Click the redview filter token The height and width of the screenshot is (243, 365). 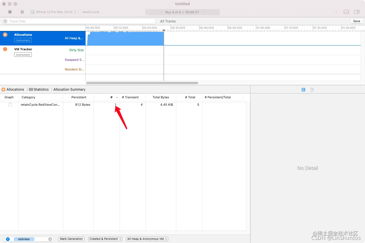click(24, 239)
